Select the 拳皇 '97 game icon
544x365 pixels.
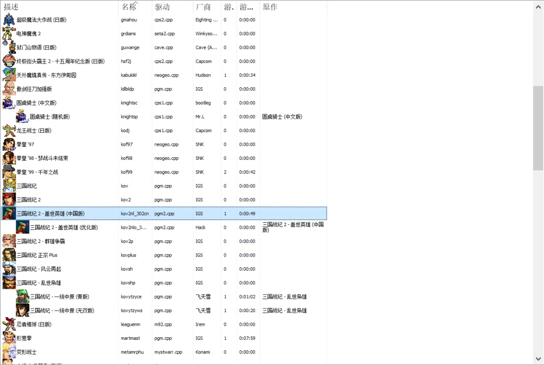(9, 145)
